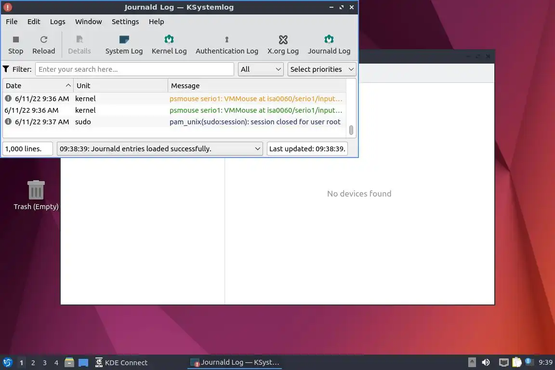555x370 pixels.
Task: Click the update notifier tray icon
Action: 529,361
